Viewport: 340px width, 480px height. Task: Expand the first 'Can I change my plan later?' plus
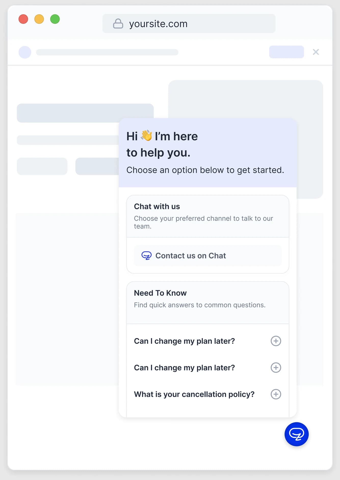(276, 341)
